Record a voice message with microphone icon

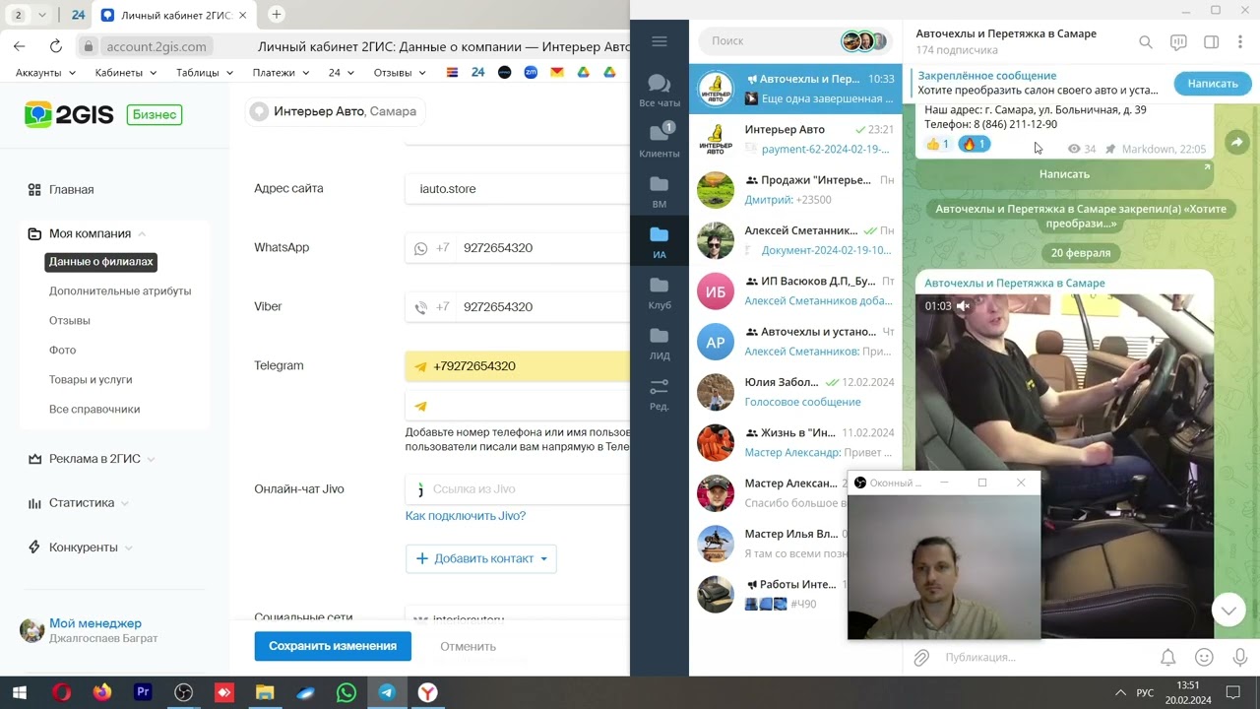tap(1239, 657)
